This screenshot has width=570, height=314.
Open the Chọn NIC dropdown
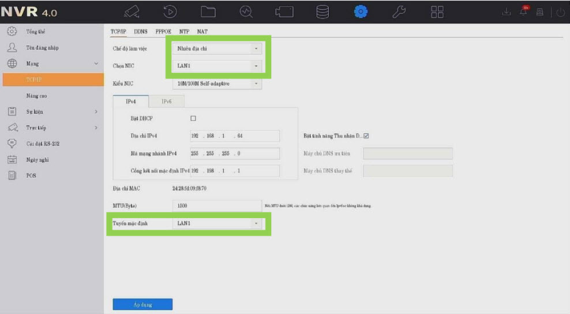click(217, 66)
